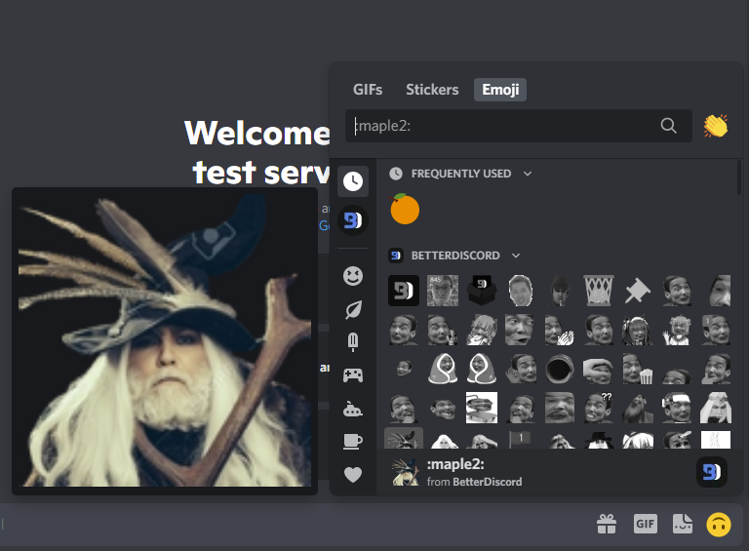Jump to the Food popsicle emoji category
The image size is (749, 551).
(x=353, y=342)
